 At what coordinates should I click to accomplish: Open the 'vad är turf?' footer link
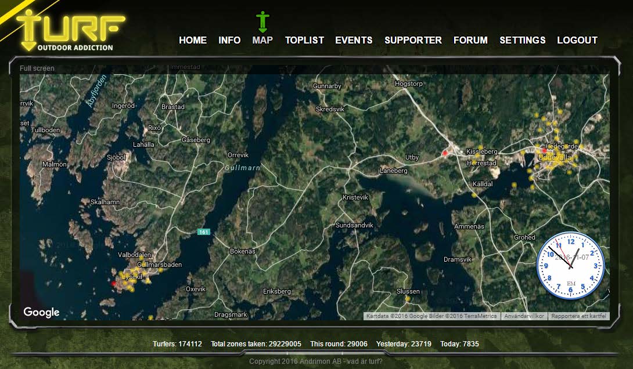click(365, 361)
